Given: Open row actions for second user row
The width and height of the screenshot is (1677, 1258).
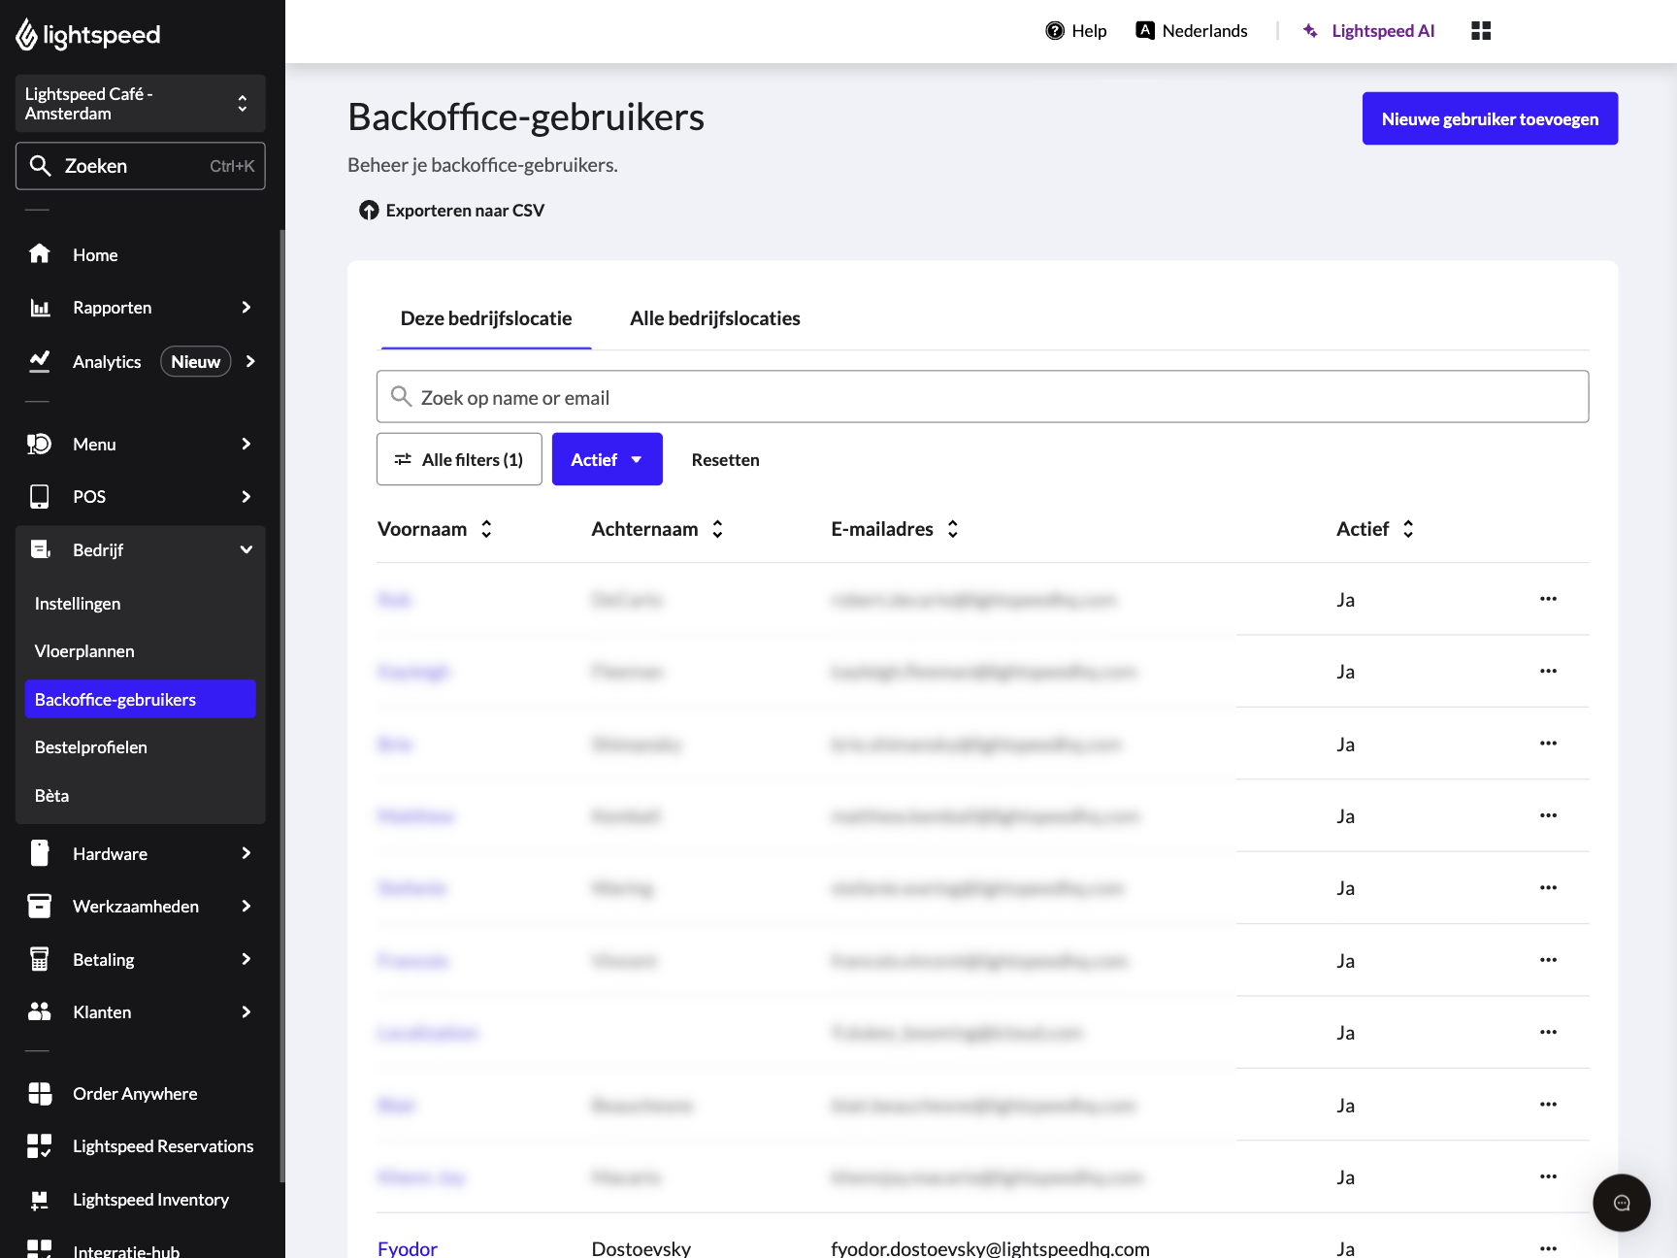Looking at the screenshot, I should click(x=1548, y=671).
